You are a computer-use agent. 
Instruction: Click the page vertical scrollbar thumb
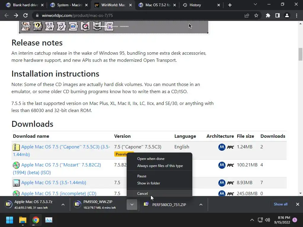(x=300, y=54)
